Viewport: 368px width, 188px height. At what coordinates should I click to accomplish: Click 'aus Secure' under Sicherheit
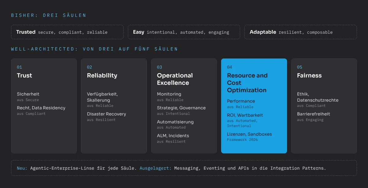pos(28,100)
